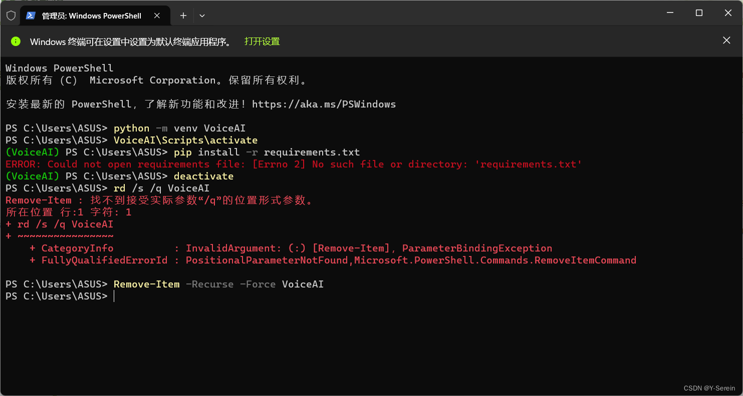Click 'Remove-Item -Recurse -Force VoiceAI' command

tap(218, 284)
